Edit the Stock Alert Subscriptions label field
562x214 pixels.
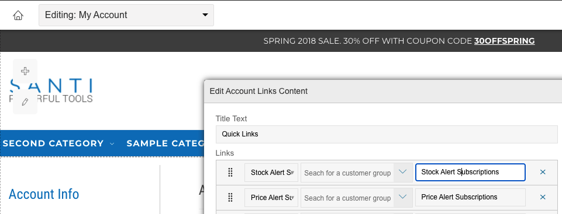pos(470,172)
